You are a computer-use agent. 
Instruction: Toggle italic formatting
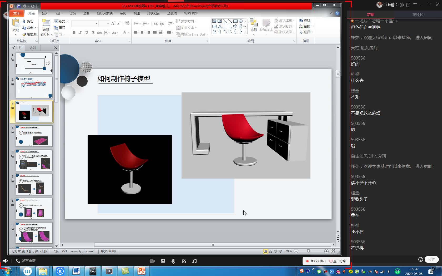click(80, 33)
